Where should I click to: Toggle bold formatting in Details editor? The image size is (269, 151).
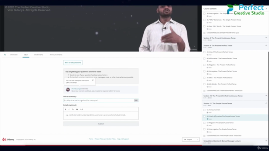pyautogui.click(x=66, y=109)
